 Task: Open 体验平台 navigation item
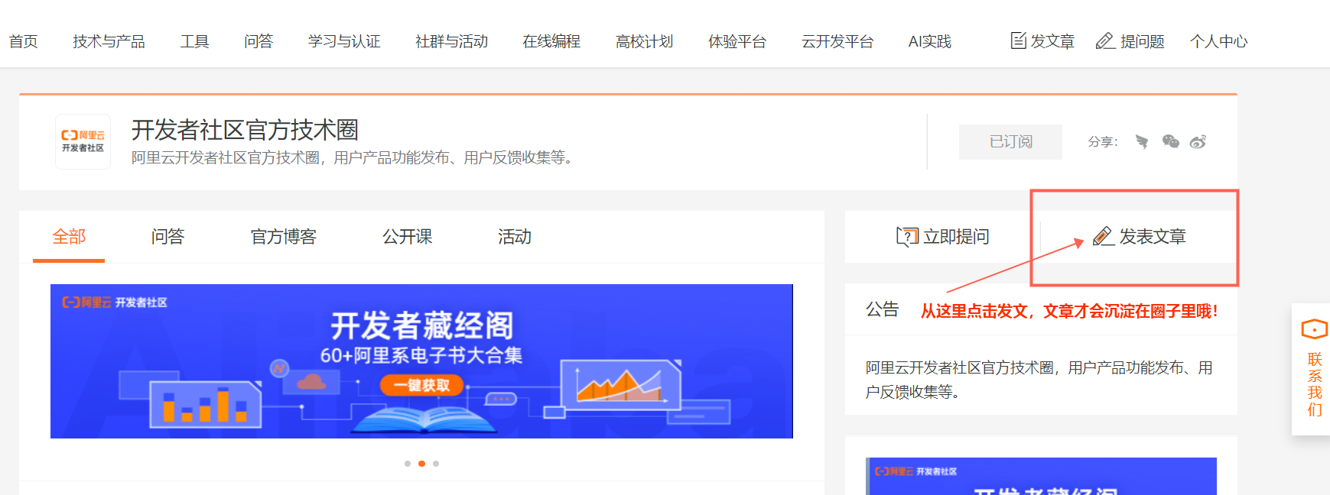coord(737,41)
